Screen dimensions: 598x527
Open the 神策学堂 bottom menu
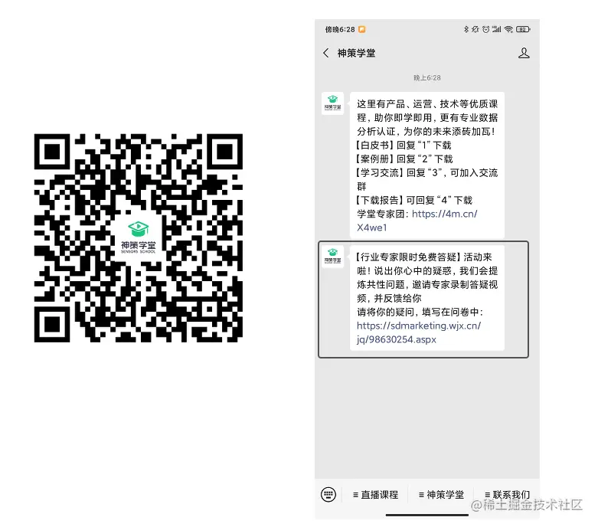tap(441, 495)
